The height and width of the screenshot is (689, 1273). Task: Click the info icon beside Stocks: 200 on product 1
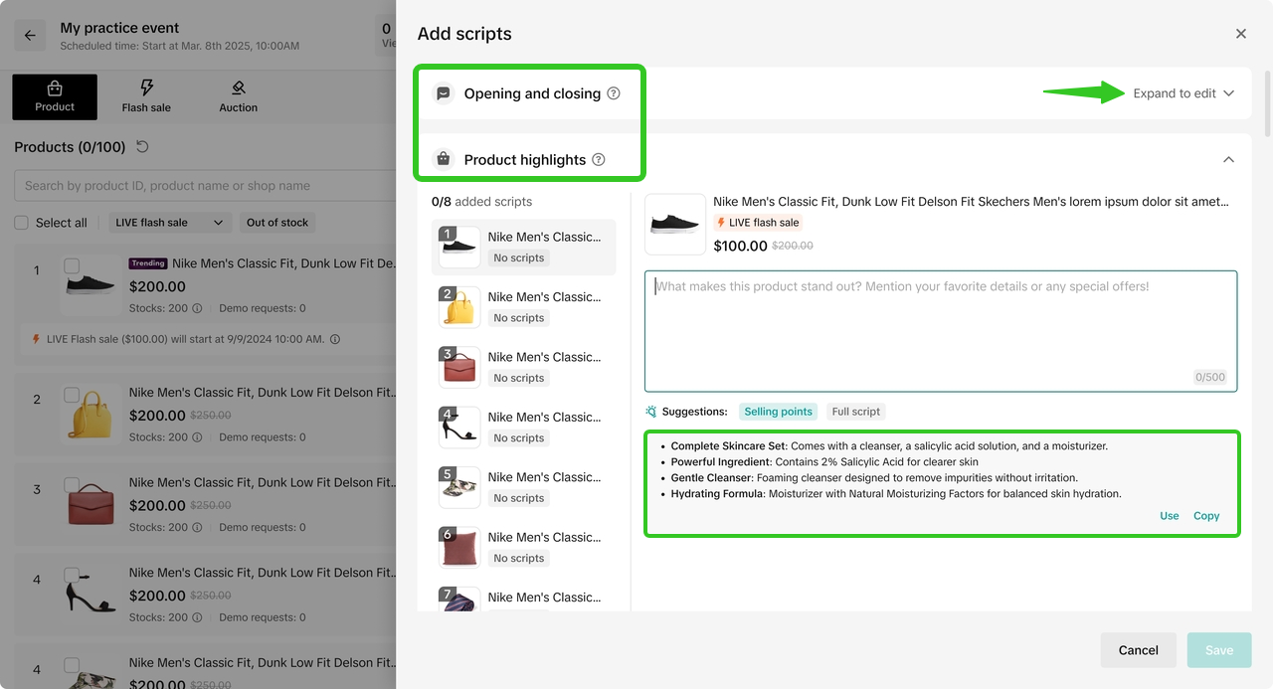pos(197,308)
